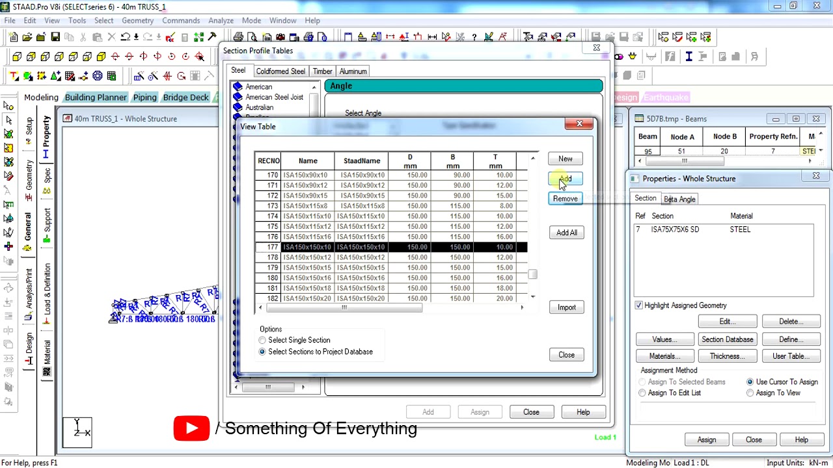Viewport: 833px width, 468px height.
Task: Choose Assign To Selected Beams option
Action: point(642,382)
